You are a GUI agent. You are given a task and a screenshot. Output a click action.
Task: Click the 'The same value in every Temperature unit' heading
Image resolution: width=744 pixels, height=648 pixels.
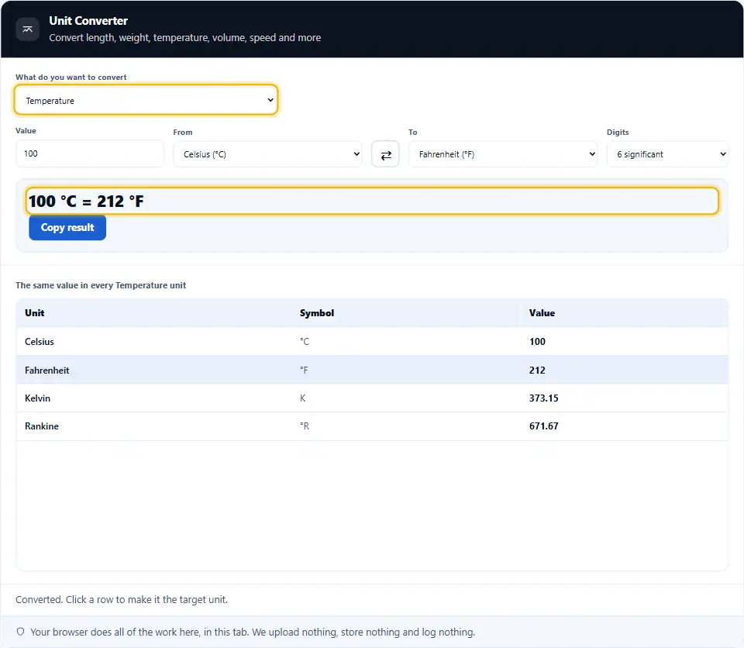[101, 285]
